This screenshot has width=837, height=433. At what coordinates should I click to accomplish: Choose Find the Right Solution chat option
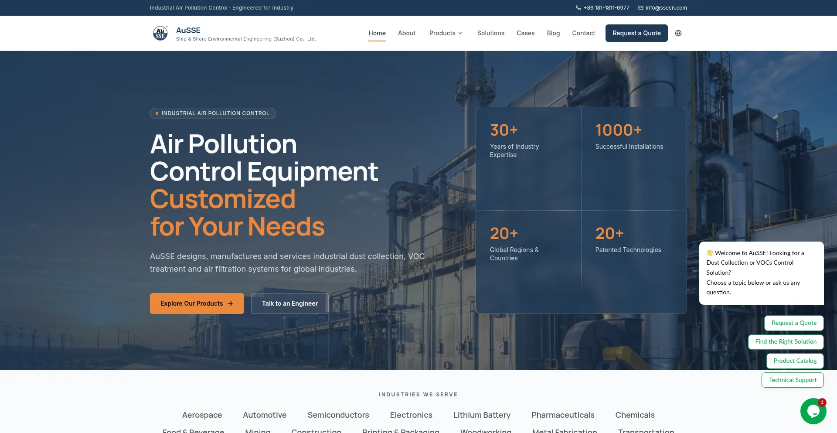(786, 342)
